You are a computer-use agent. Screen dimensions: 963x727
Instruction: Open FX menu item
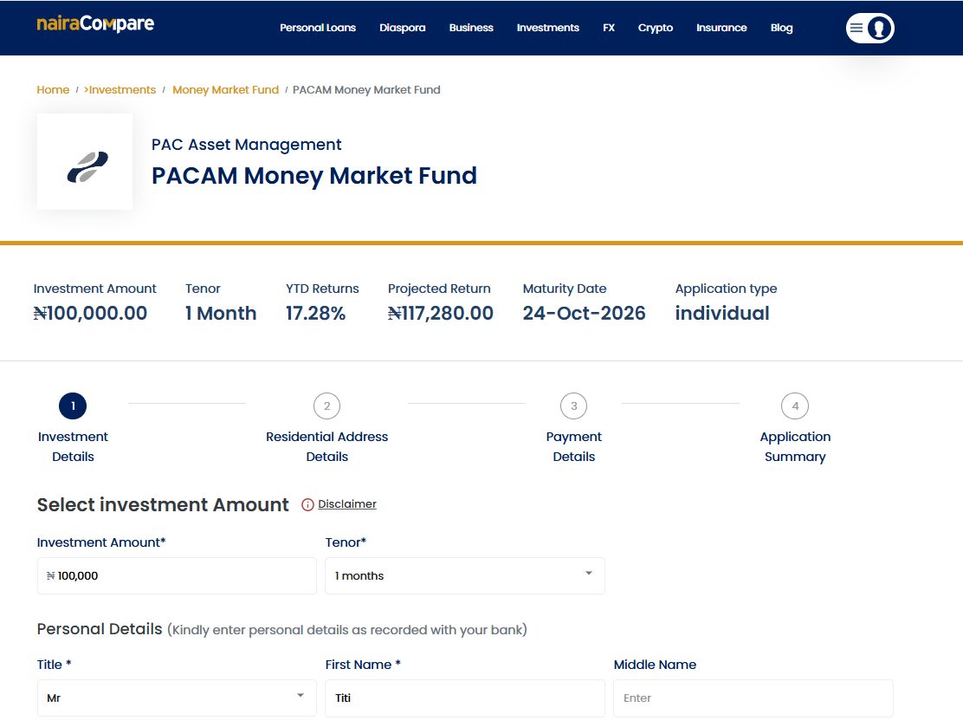(609, 28)
